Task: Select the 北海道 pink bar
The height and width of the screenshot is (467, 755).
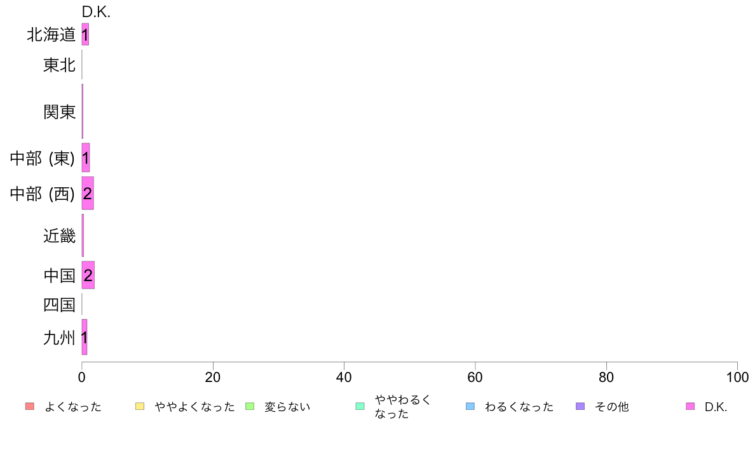Action: click(85, 34)
